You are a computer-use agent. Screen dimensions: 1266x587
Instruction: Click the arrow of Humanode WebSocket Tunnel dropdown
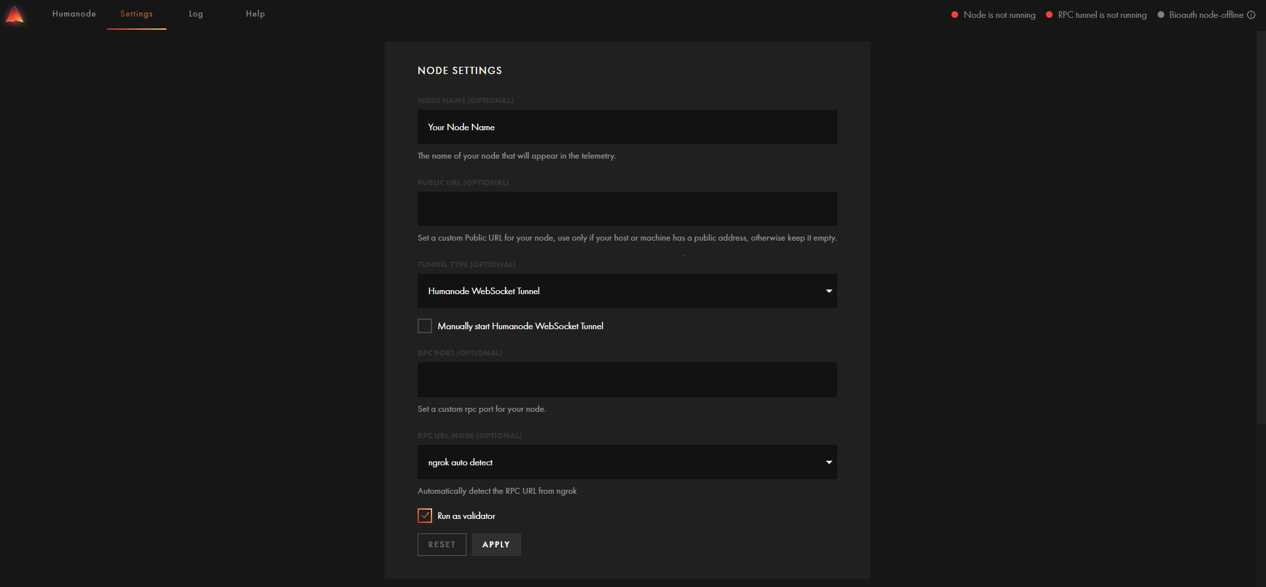tap(829, 291)
